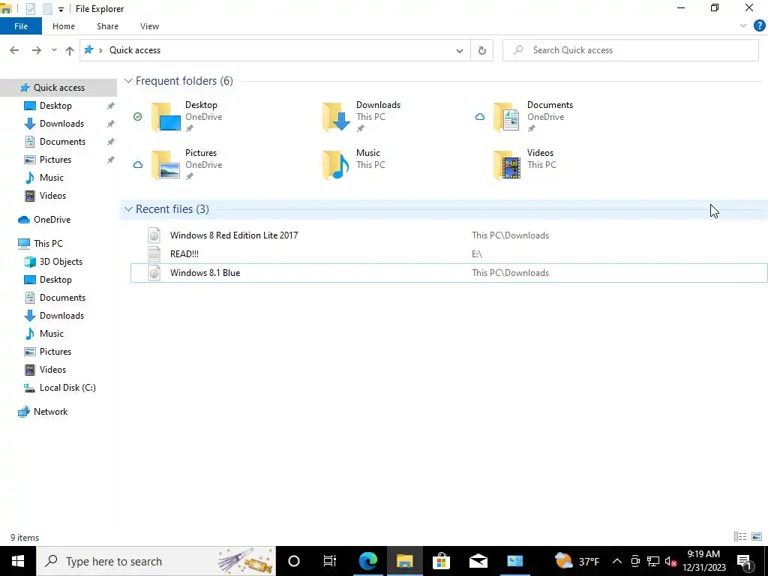Open the View ribbon tab
768x576 pixels.
(149, 26)
